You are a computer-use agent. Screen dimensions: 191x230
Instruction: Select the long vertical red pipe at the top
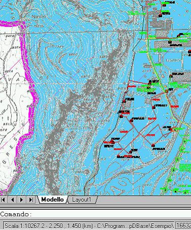[147, 19]
